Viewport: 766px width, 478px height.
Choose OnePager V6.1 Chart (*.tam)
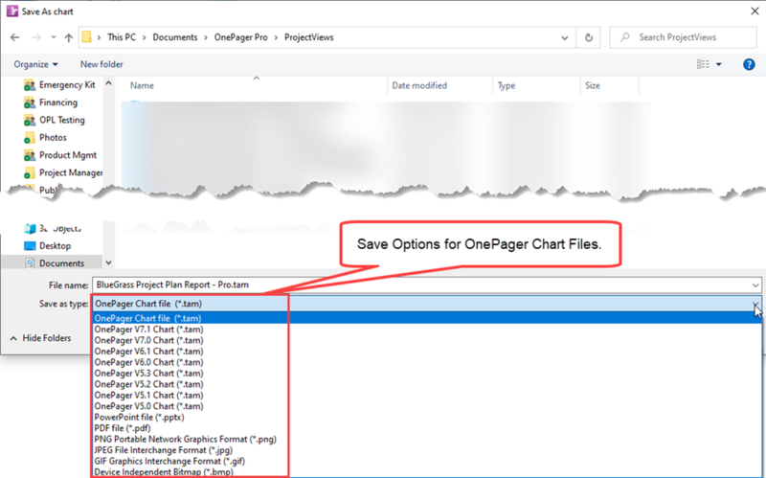[x=148, y=352]
